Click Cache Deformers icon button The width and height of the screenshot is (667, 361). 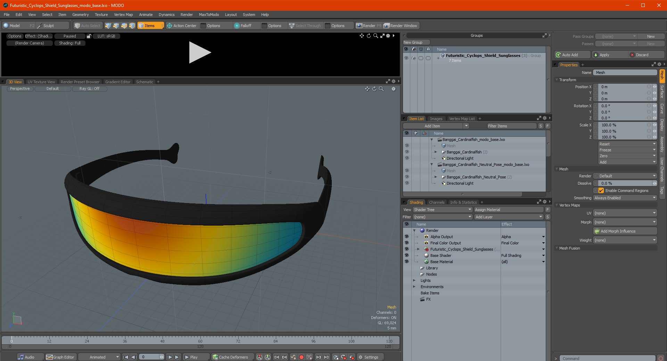215,357
